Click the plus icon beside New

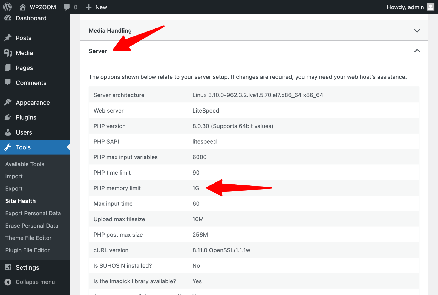[88, 7]
